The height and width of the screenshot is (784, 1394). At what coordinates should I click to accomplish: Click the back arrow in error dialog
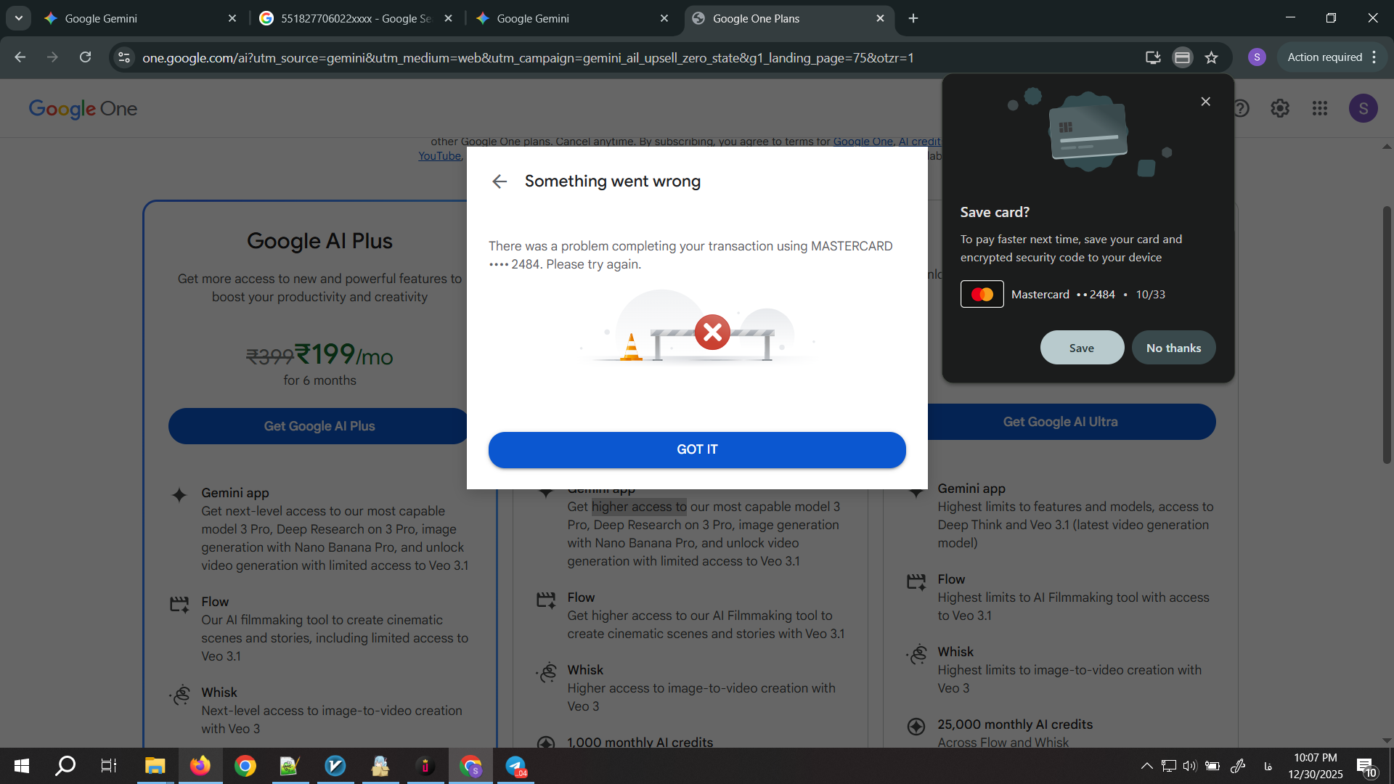(x=499, y=181)
